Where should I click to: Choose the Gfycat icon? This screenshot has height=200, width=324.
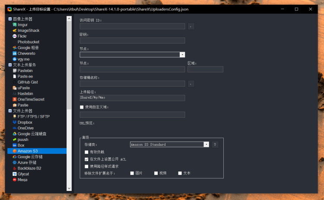coord(14,174)
